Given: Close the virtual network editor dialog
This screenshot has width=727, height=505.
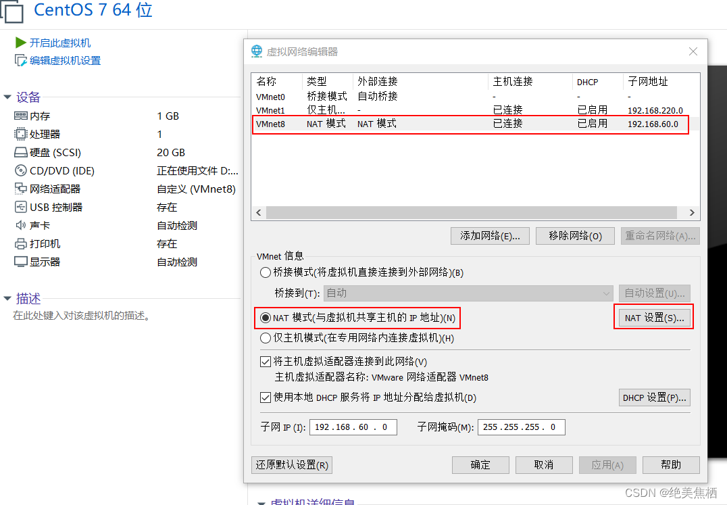Looking at the screenshot, I should tap(693, 51).
